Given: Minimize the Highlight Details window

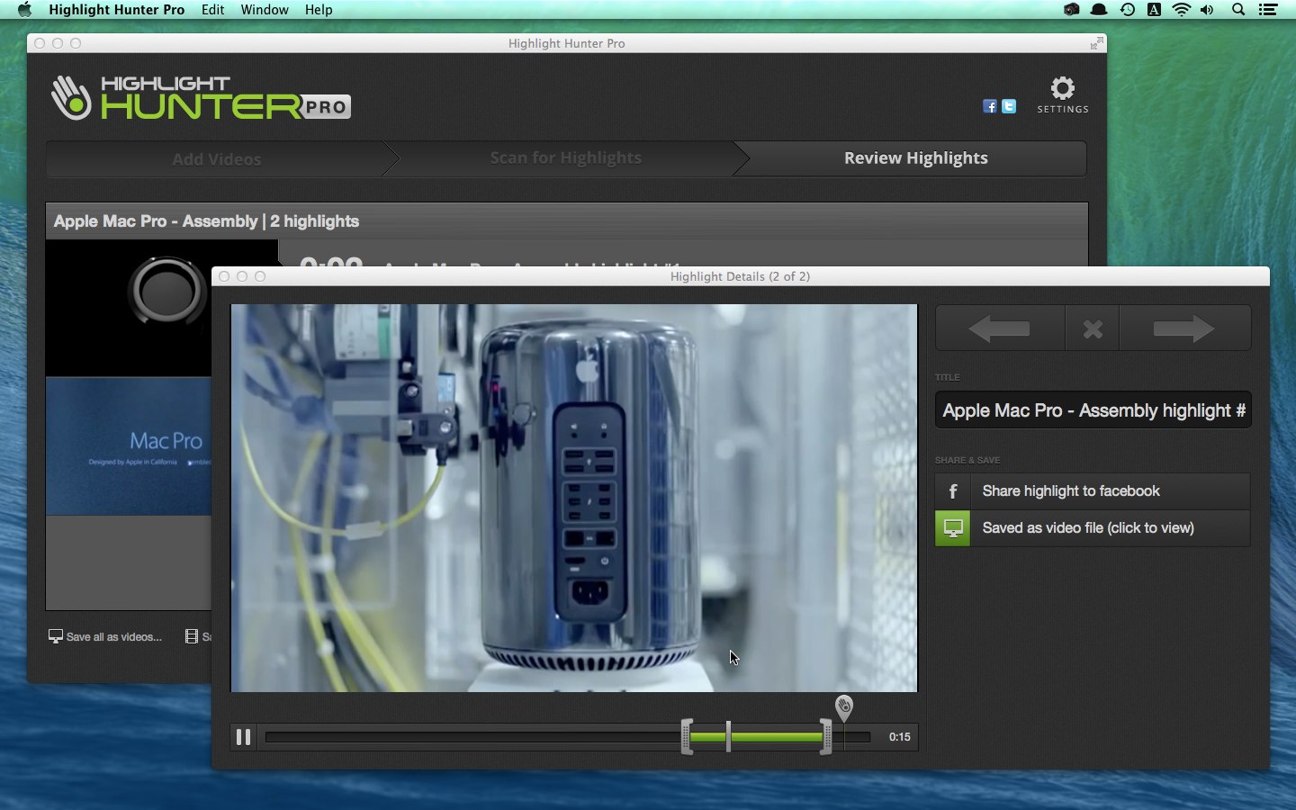Looking at the screenshot, I should (242, 276).
